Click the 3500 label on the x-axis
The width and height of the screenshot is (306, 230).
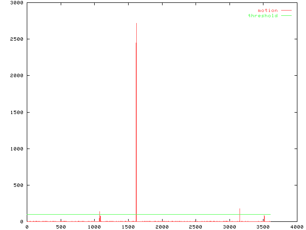[x=263, y=227]
